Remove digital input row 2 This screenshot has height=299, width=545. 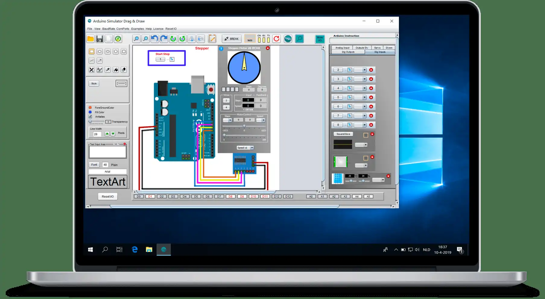[x=371, y=70]
